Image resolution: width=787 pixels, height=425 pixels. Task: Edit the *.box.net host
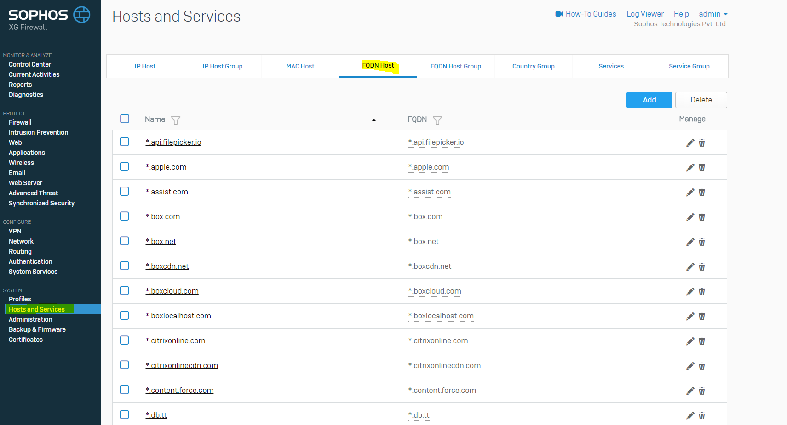(690, 242)
